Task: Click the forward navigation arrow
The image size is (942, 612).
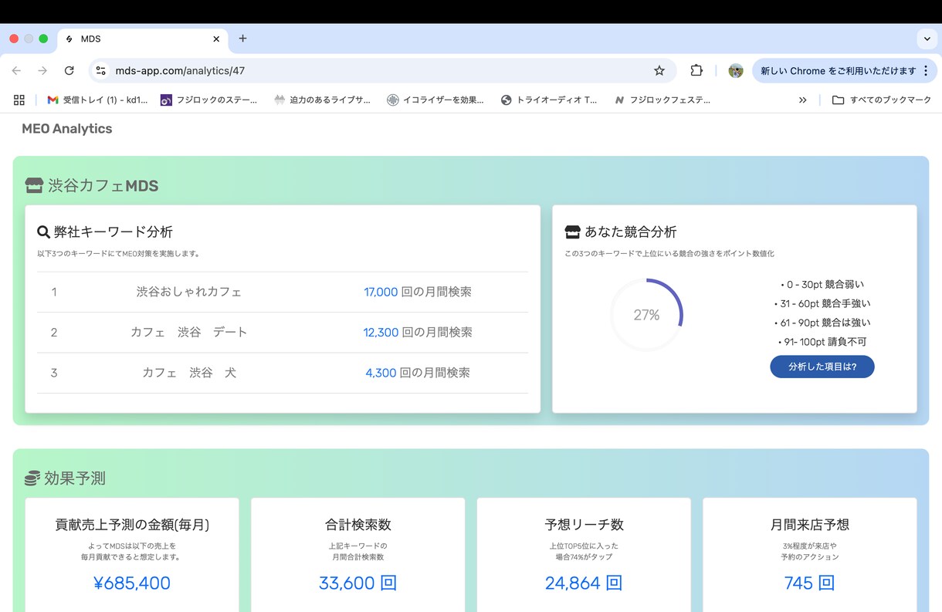Action: click(x=42, y=70)
